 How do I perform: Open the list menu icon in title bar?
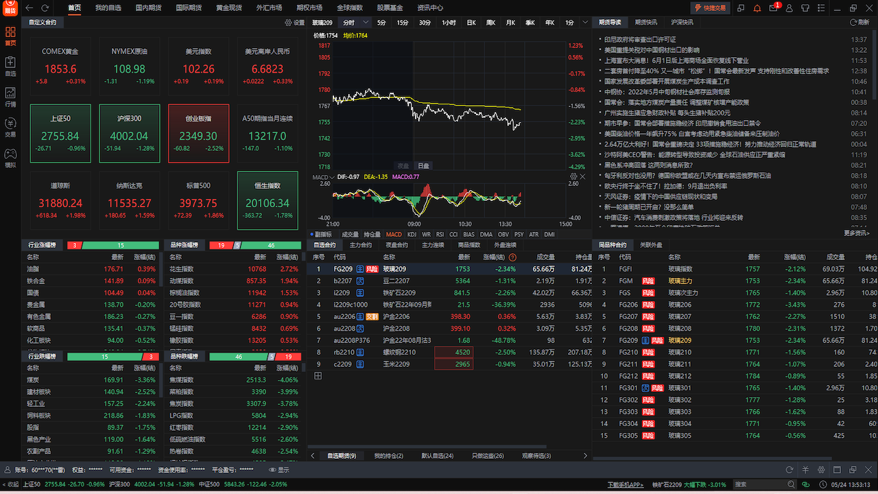pyautogui.click(x=822, y=8)
